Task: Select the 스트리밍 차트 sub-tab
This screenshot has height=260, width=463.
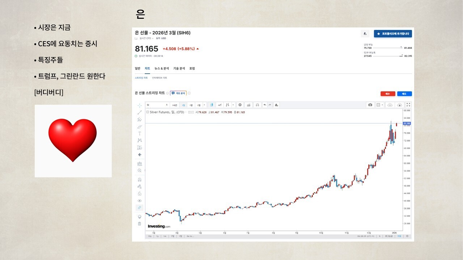Action: 141,78
